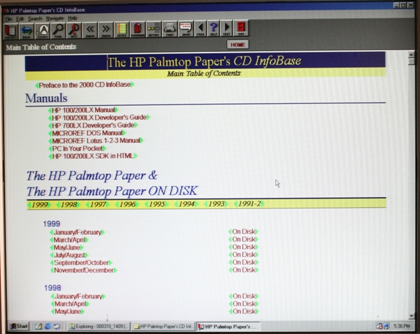Select the Zoom tool icon

click(42, 30)
